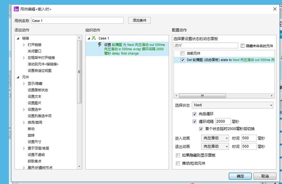Click left arrow of panel list scrollbar

pyautogui.click(x=176, y=95)
